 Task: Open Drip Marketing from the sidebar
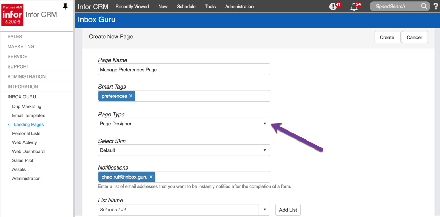(x=27, y=106)
